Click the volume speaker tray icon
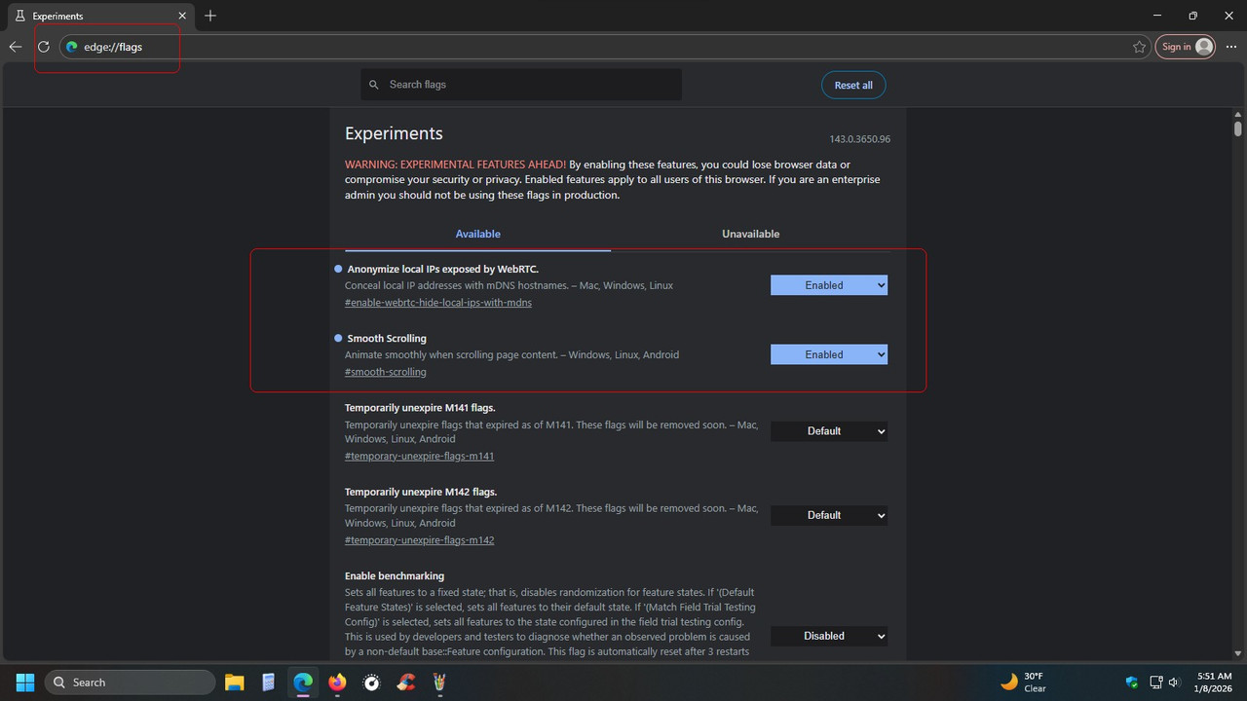 (1174, 683)
